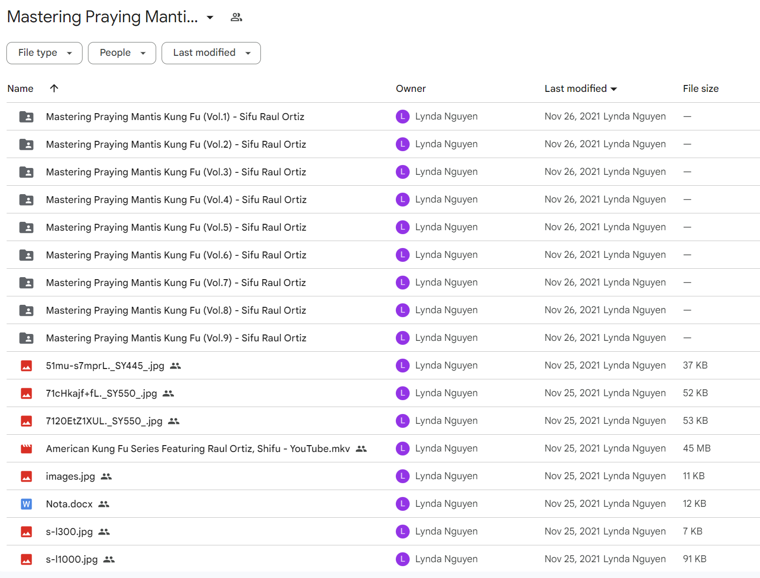Select Mastering Praying Mantis Kung Fu (Vol.9) folder name
Viewport: 760px width, 578px height.
[176, 338]
